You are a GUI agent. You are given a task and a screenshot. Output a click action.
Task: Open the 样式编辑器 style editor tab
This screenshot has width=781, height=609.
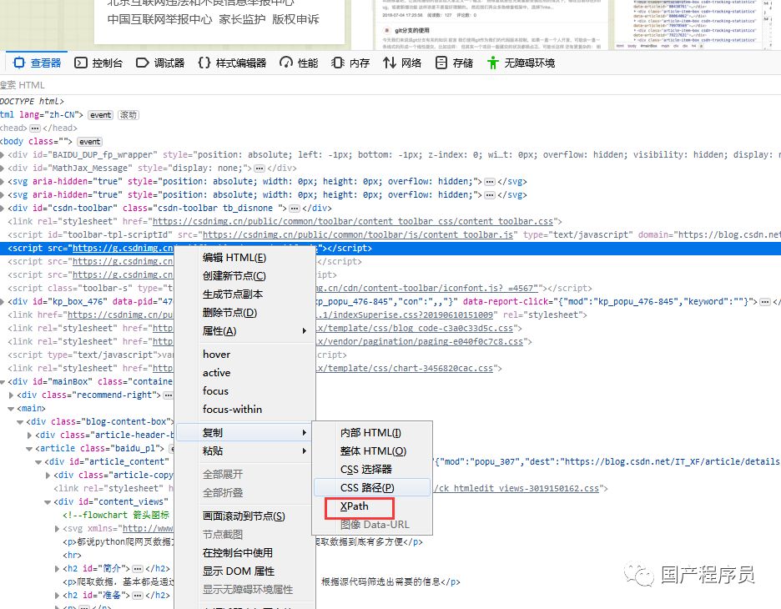232,63
